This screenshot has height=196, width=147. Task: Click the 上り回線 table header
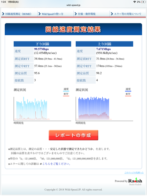(104, 44)
